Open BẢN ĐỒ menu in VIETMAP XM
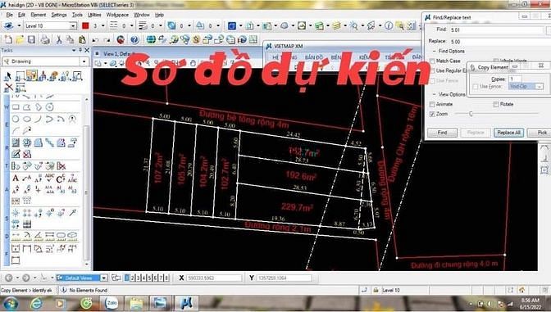 (314, 57)
